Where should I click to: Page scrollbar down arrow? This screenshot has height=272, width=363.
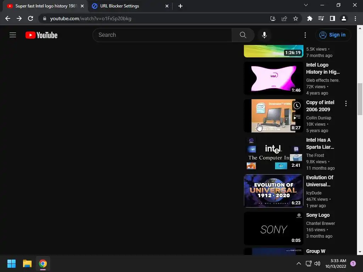pyautogui.click(x=360, y=252)
